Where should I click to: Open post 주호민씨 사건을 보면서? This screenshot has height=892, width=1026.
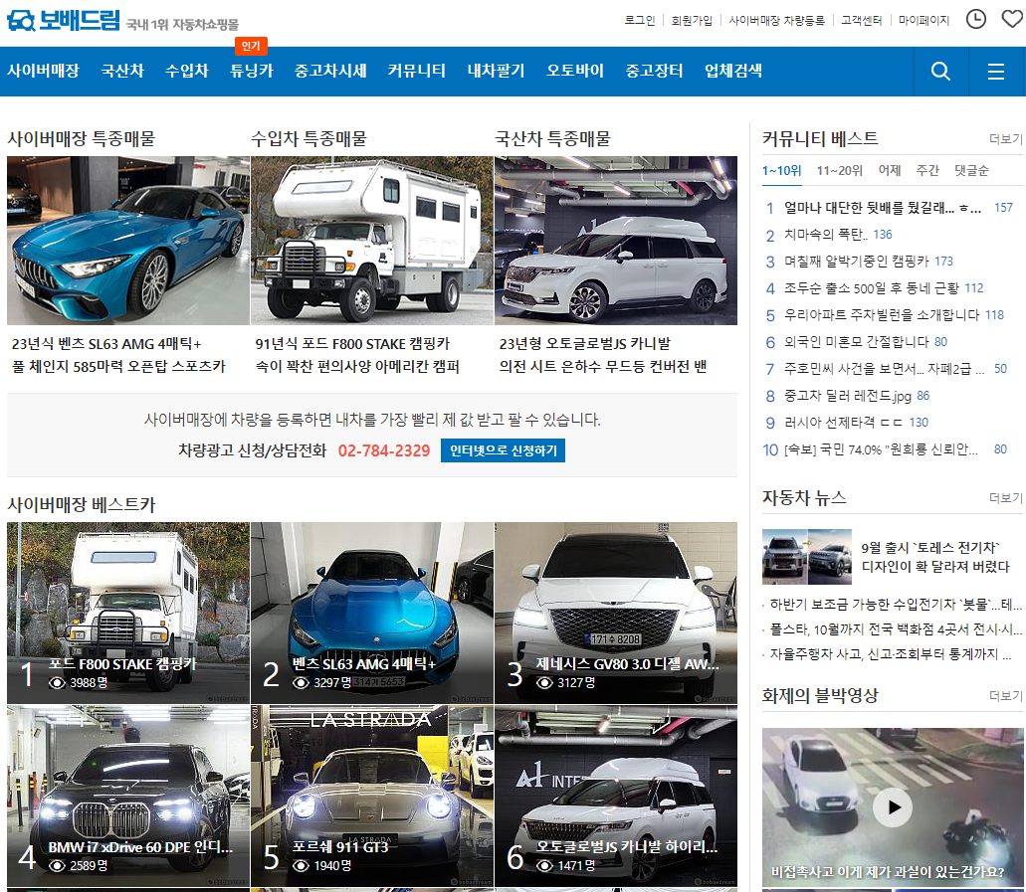pos(884,369)
